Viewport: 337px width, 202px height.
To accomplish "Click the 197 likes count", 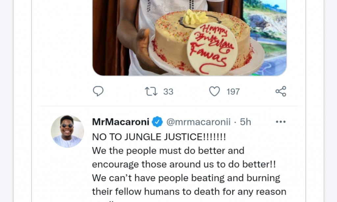I will 233,92.
